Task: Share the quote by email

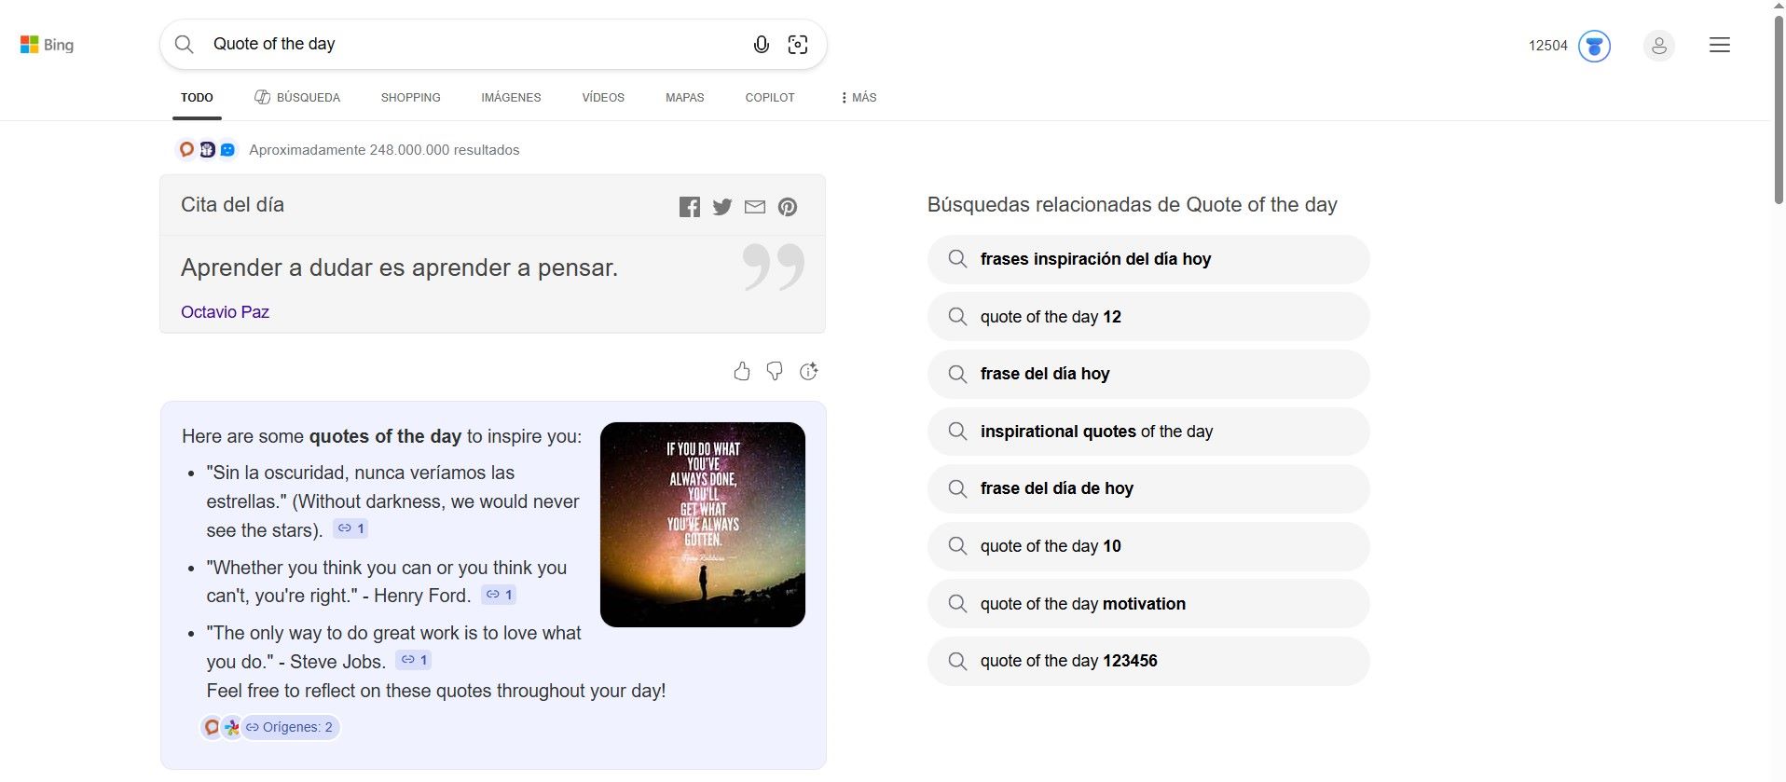Action: [x=755, y=207]
